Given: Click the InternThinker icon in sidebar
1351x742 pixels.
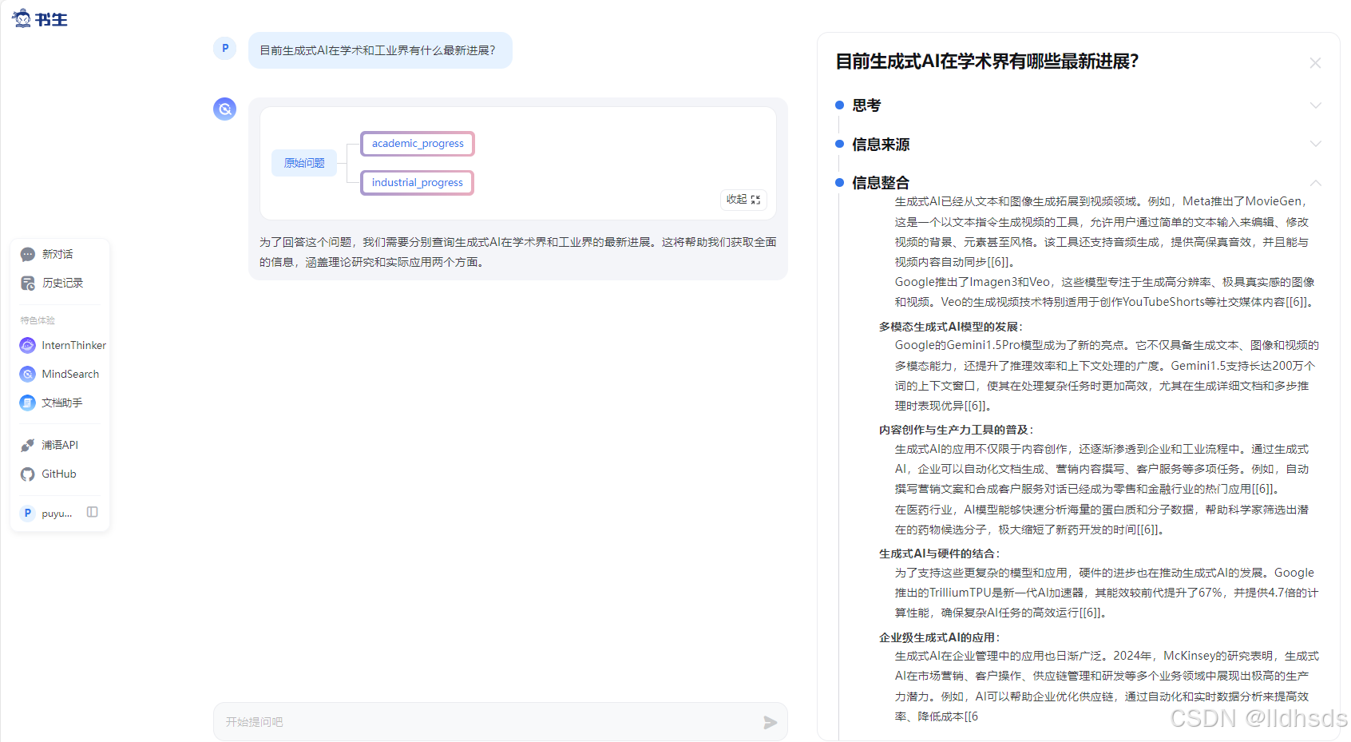Looking at the screenshot, I should tap(28, 345).
